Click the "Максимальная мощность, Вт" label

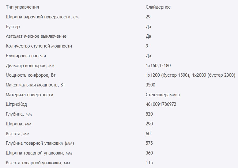click(36, 85)
